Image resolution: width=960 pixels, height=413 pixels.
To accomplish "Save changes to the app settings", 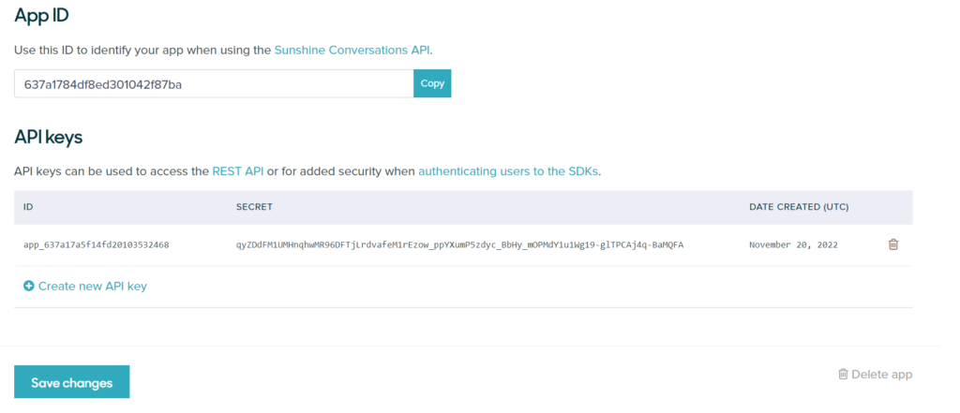I will click(71, 382).
